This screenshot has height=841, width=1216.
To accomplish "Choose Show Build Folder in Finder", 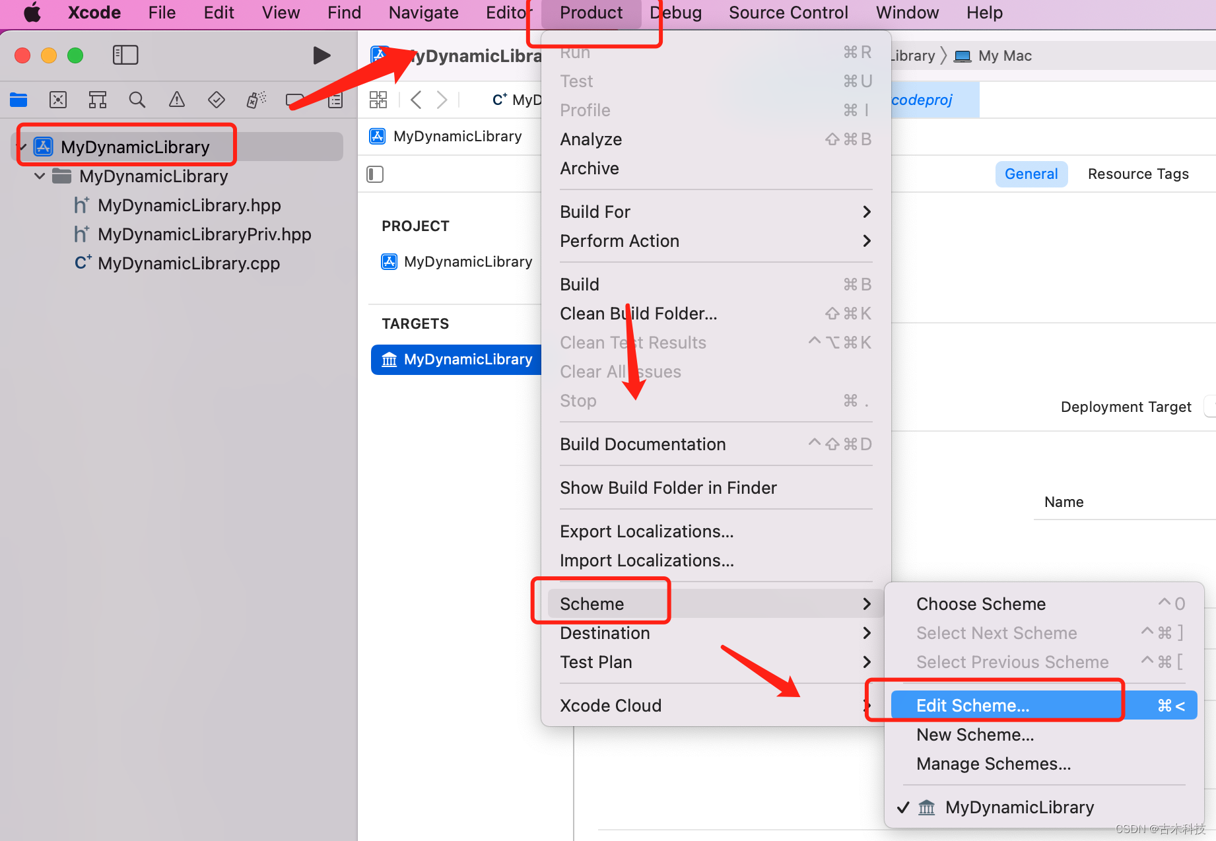I will [716, 488].
